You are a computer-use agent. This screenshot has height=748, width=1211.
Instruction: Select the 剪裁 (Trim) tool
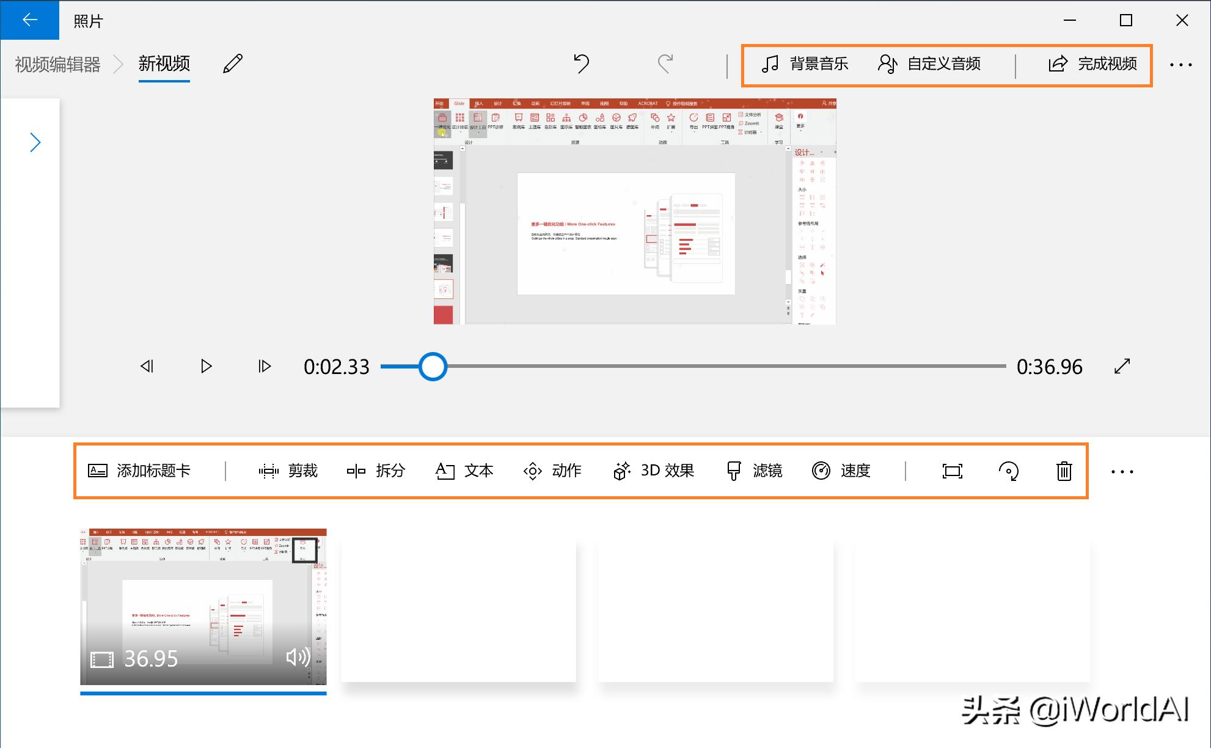[288, 471]
